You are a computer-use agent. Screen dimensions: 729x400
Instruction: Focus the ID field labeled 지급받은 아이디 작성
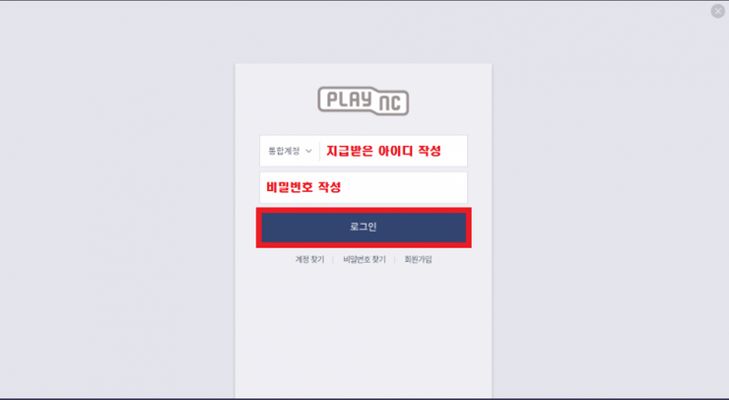click(x=393, y=151)
